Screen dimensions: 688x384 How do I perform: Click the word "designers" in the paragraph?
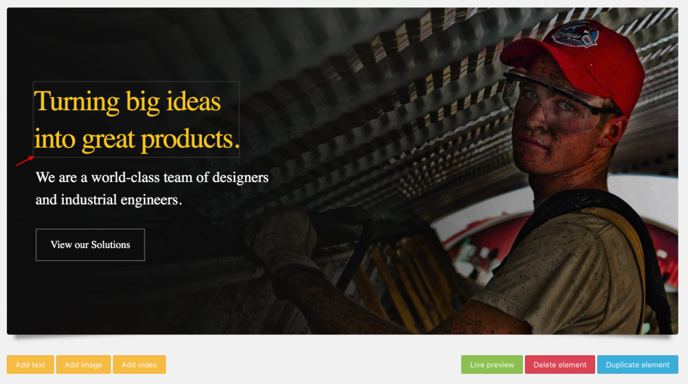240,178
